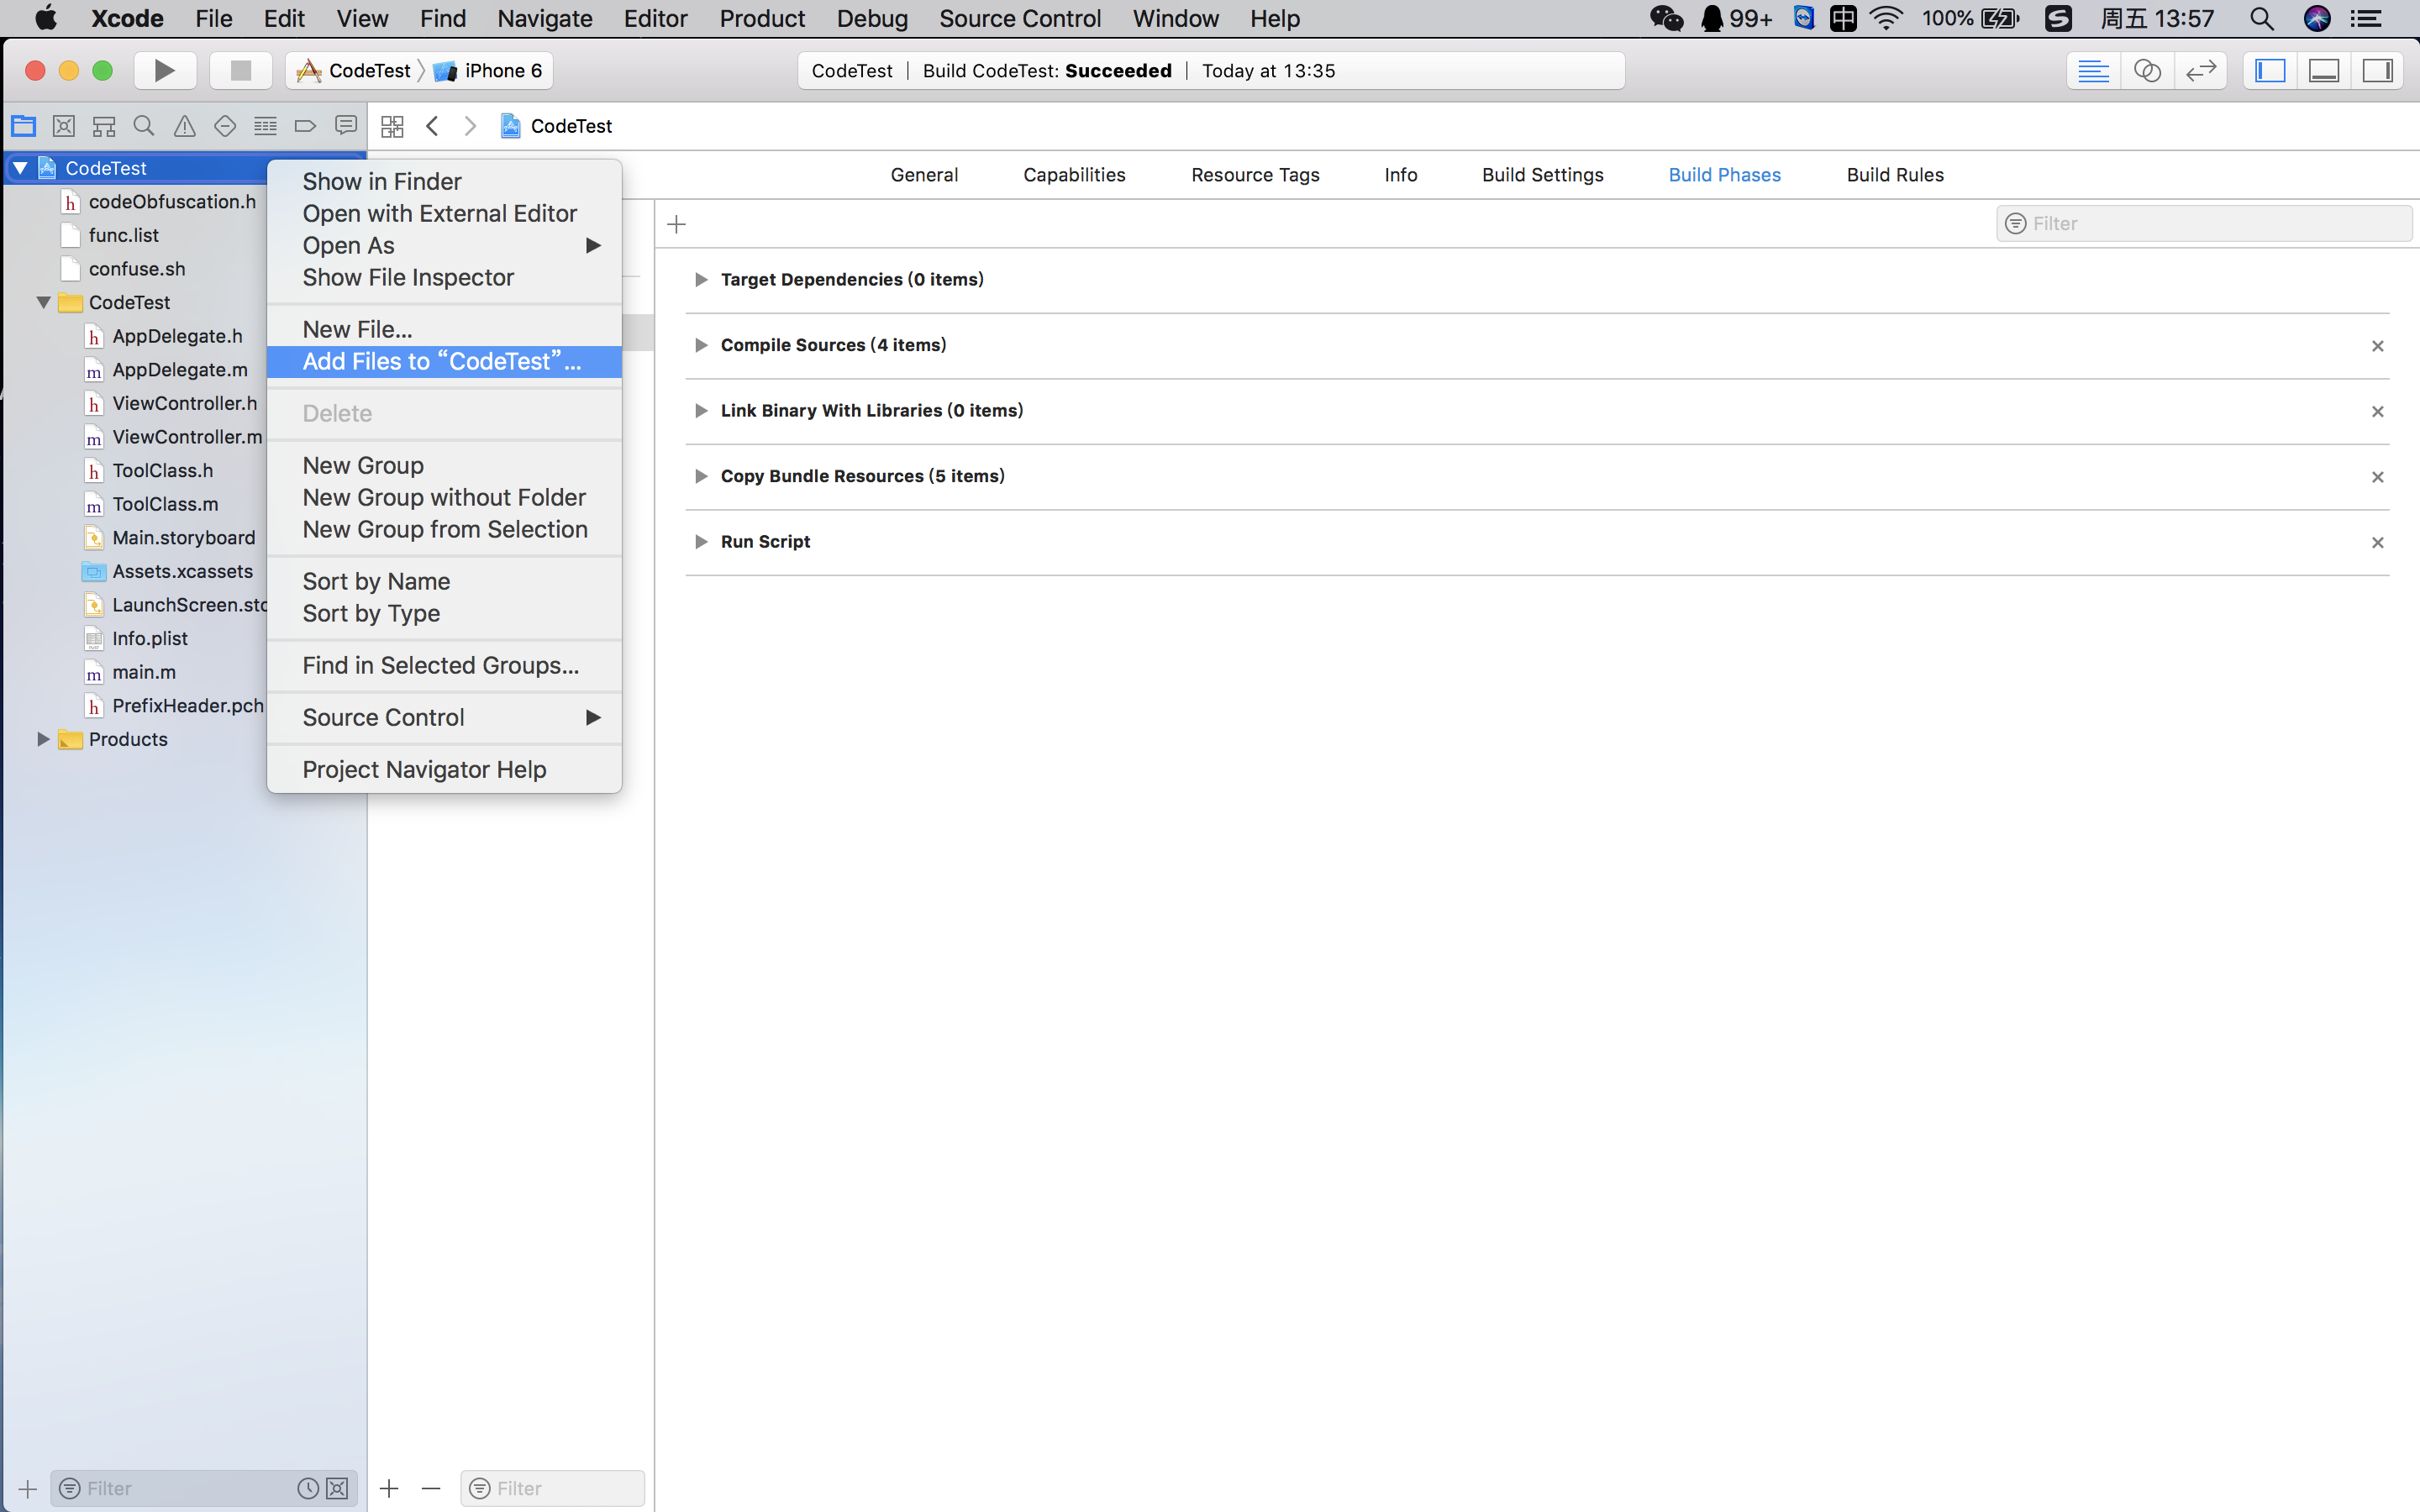Toggle the Assistant Editor icon
Viewport: 2420px width, 1512px height.
(2144, 70)
